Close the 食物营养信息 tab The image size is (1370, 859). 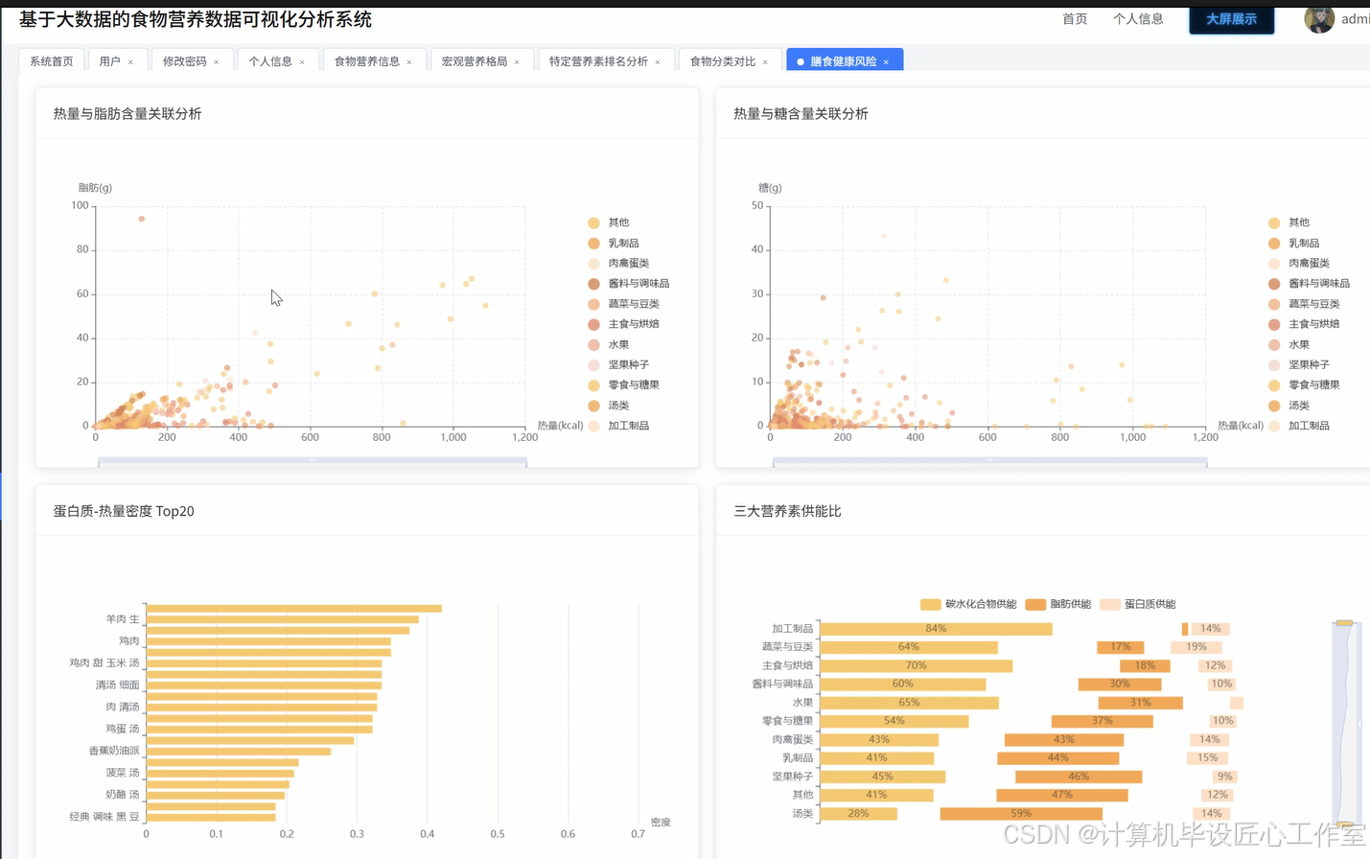tap(409, 62)
